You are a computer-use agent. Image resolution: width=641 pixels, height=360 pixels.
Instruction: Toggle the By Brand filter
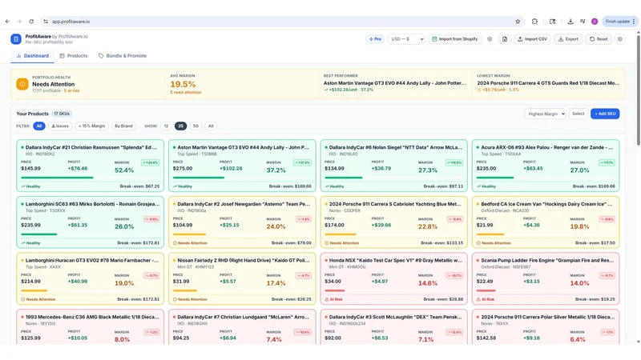[x=123, y=126]
